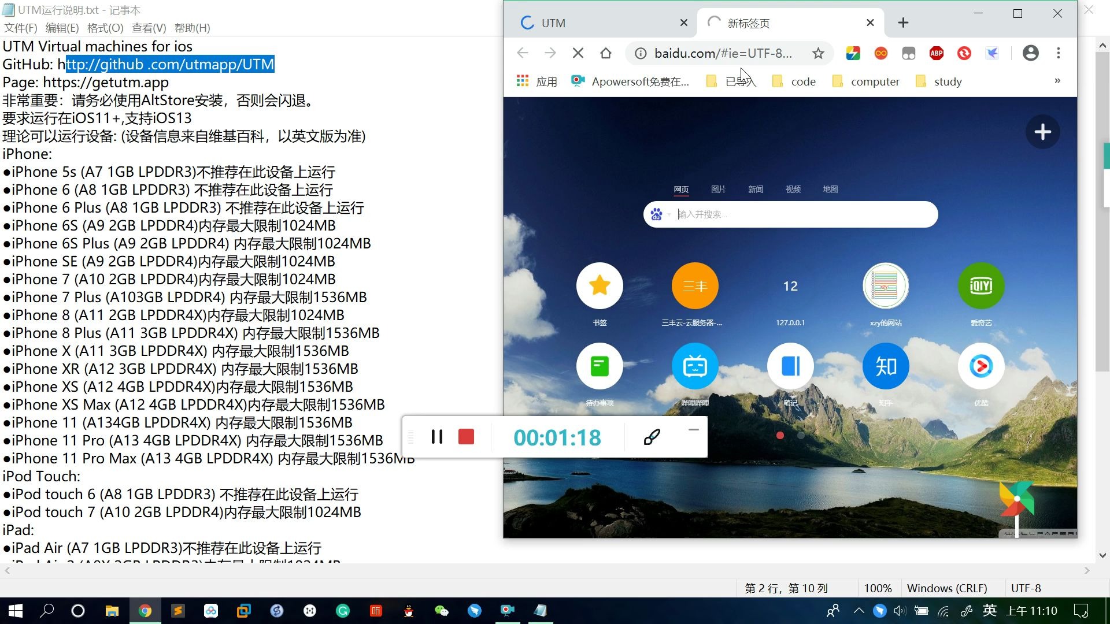1110x624 pixels.
Task: Click the red page indicator dot
Action: pyautogui.click(x=780, y=435)
